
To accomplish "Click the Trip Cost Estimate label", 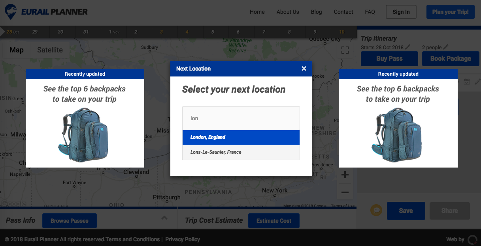I will (214, 220).
